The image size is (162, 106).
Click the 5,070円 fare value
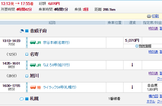click(132, 40)
